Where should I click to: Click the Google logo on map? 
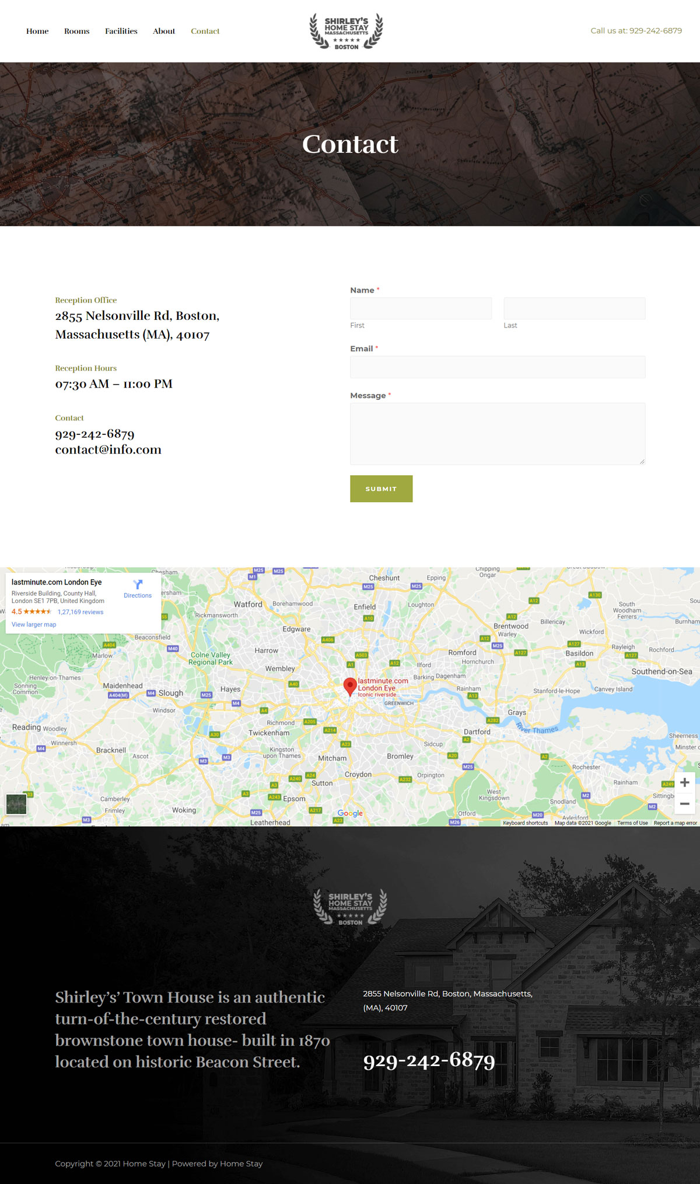tap(350, 813)
